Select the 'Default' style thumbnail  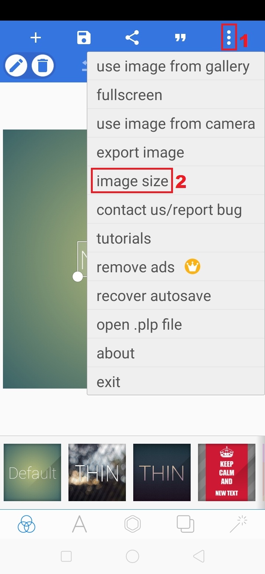click(32, 472)
